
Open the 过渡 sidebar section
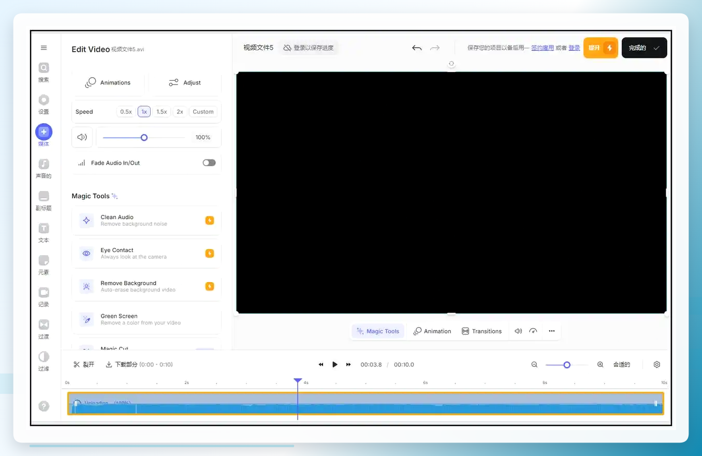(43, 329)
